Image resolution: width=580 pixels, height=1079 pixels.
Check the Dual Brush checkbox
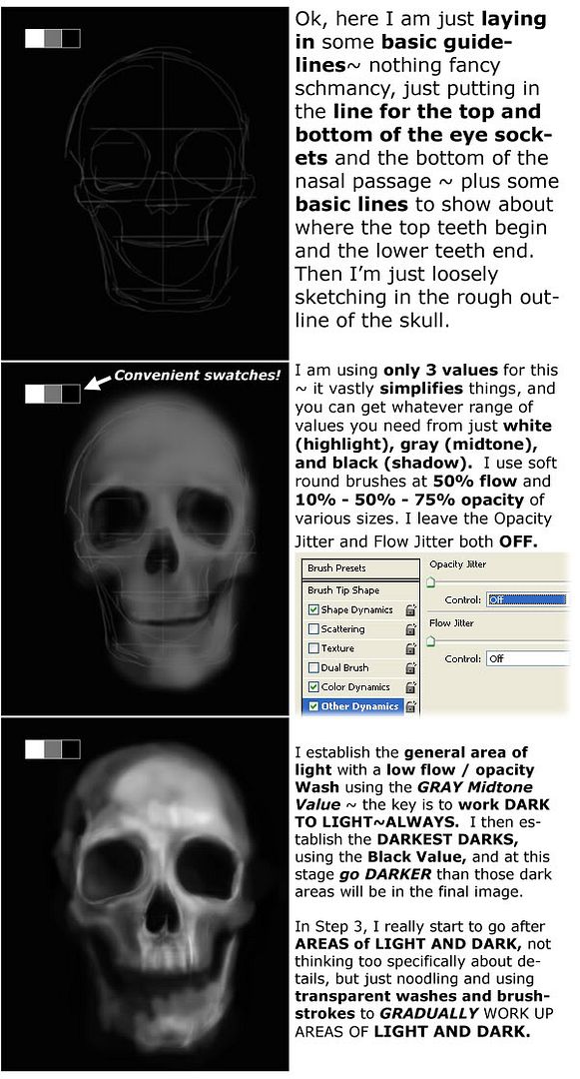click(313, 667)
